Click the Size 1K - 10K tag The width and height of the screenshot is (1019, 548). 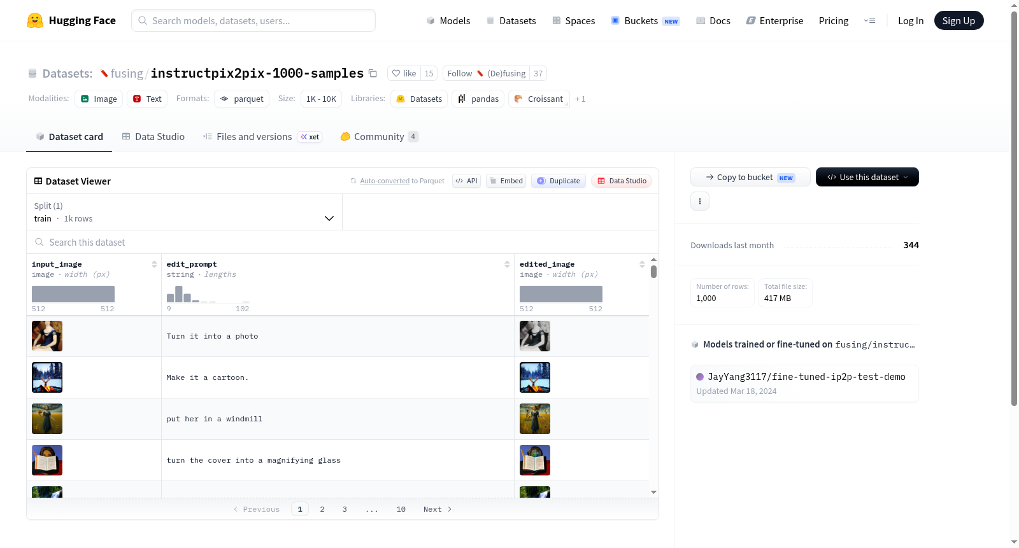pyautogui.click(x=321, y=99)
